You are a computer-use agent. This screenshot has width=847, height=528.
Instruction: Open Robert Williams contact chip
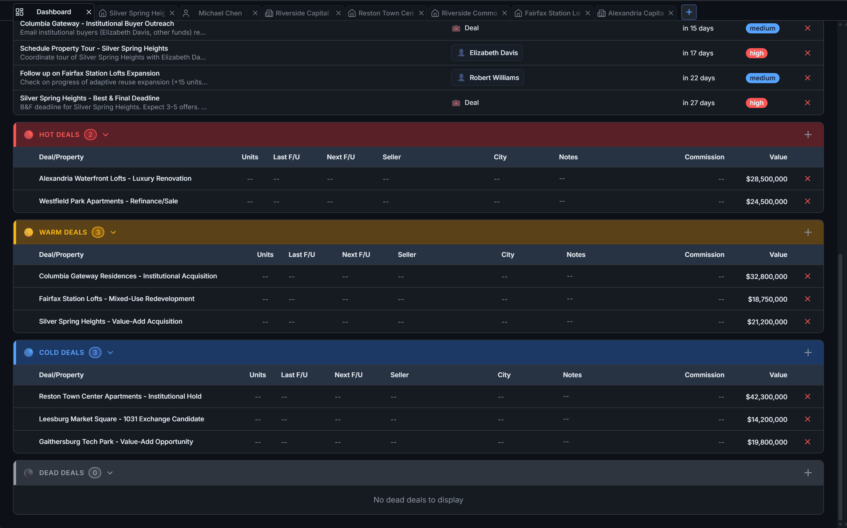click(487, 78)
